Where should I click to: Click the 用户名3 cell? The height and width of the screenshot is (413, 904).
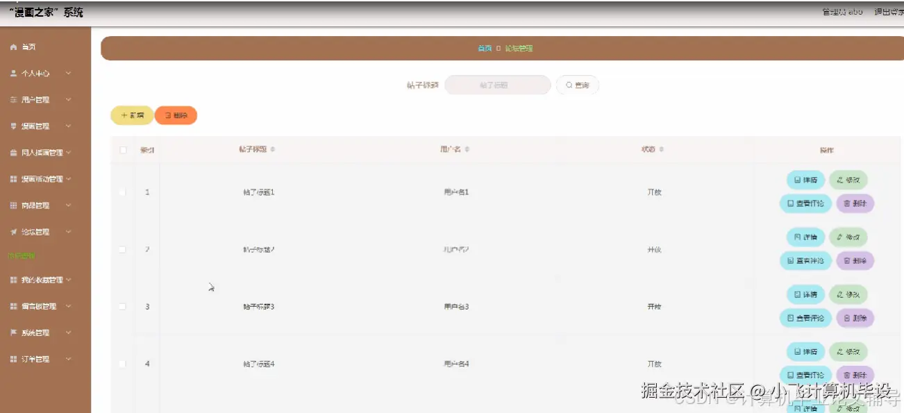[x=456, y=306]
